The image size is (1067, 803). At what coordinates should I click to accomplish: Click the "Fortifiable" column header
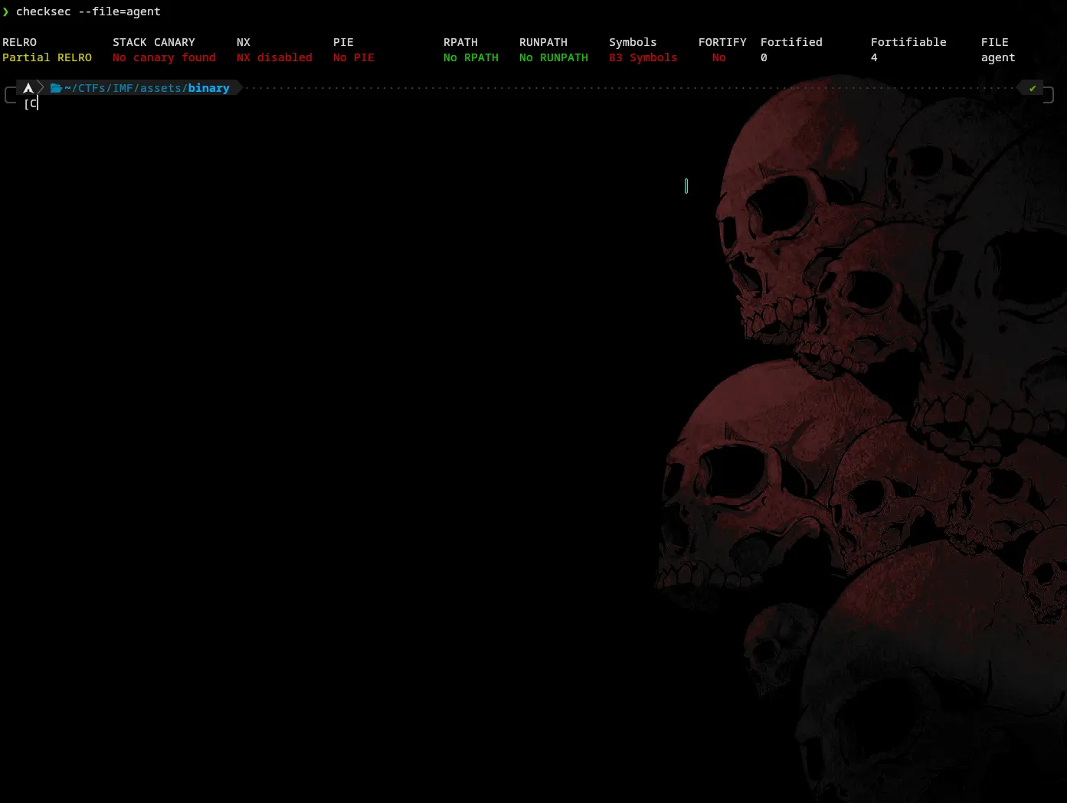pos(908,42)
